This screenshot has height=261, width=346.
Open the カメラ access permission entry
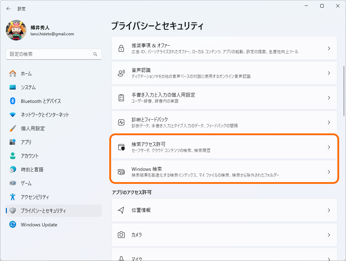[224, 235]
